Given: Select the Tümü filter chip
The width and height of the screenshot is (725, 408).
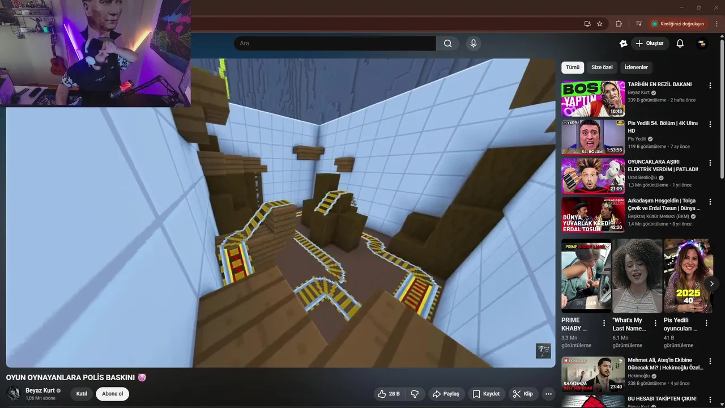Looking at the screenshot, I should tap(573, 67).
